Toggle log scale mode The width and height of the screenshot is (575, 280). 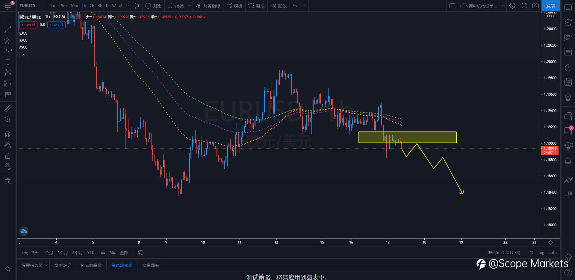coord(541,253)
